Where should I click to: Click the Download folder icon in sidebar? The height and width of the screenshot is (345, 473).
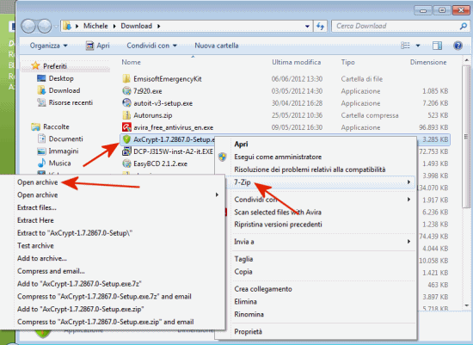tap(41, 90)
